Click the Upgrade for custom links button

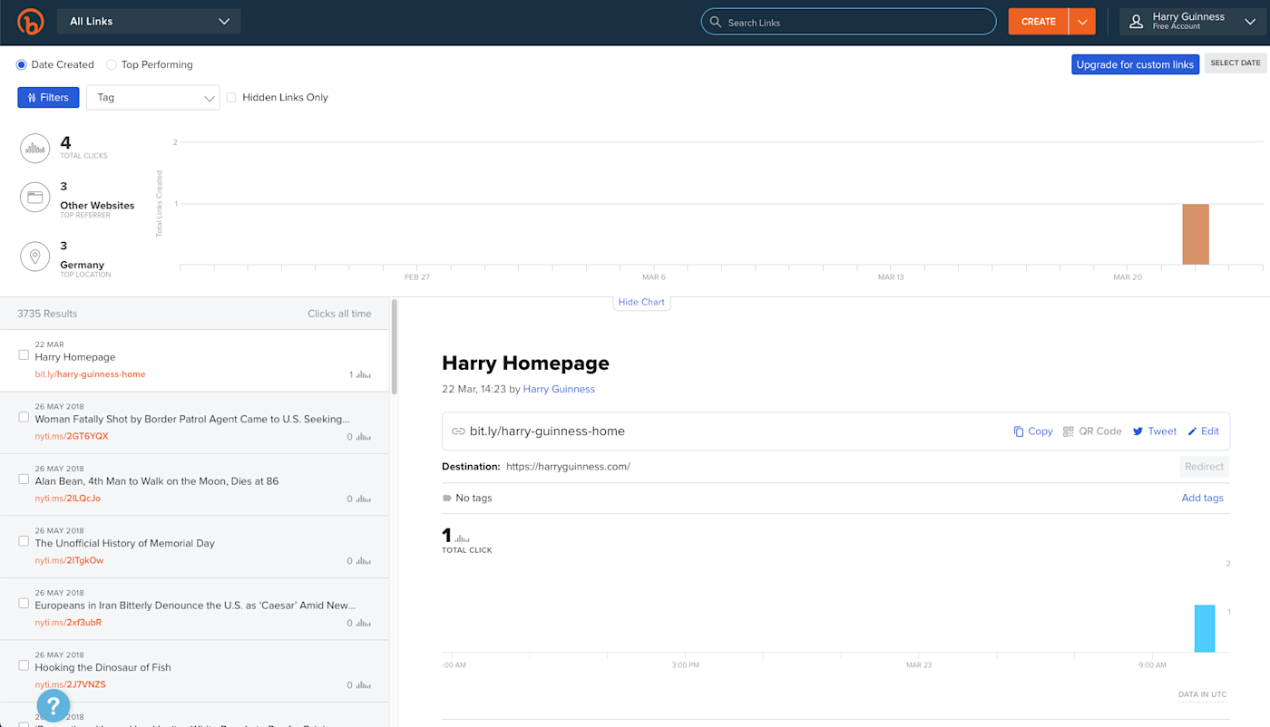tap(1135, 64)
